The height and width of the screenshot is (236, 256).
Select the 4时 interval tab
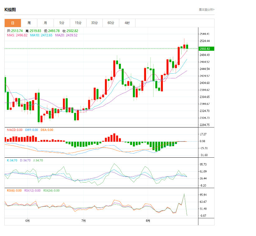(x=127, y=23)
